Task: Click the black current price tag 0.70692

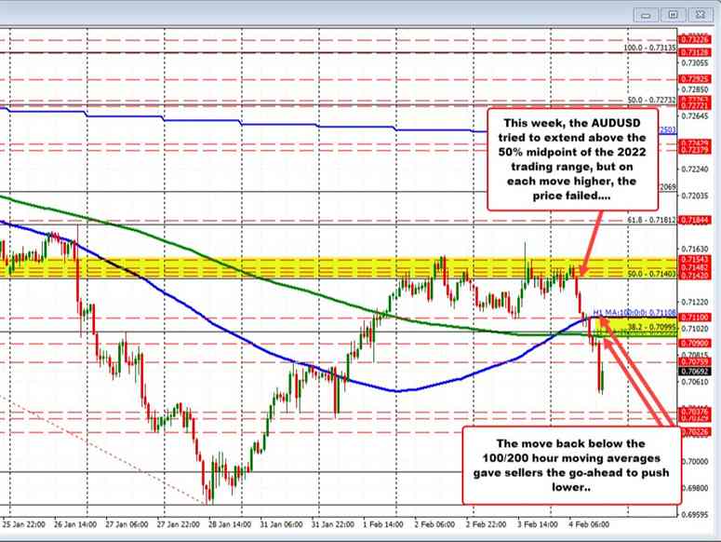Action: 694,371
